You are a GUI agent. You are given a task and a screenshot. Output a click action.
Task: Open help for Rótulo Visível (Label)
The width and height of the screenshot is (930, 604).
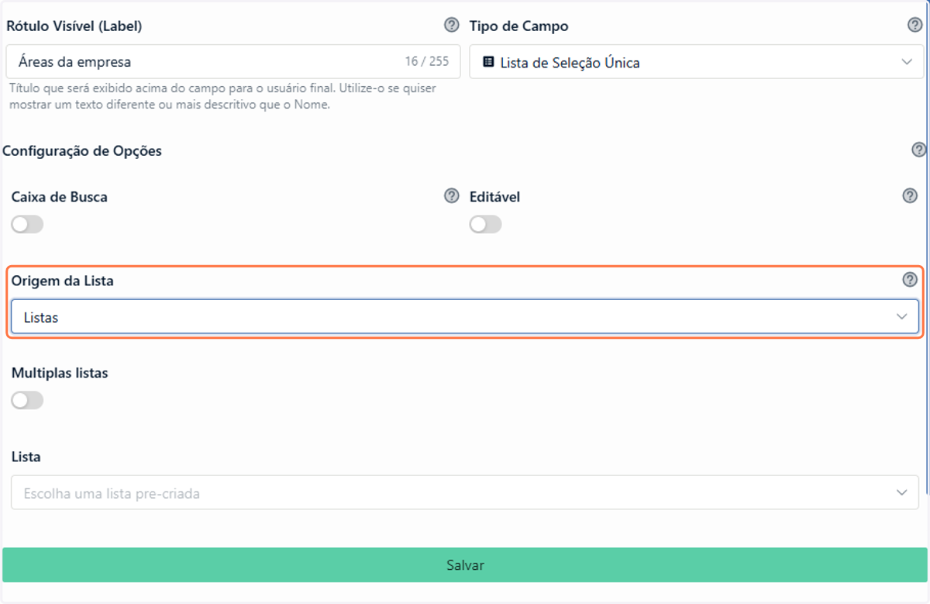click(x=452, y=25)
